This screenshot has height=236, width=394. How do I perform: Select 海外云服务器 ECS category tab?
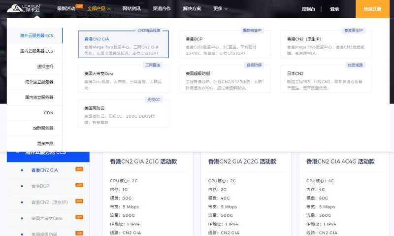pos(34,35)
